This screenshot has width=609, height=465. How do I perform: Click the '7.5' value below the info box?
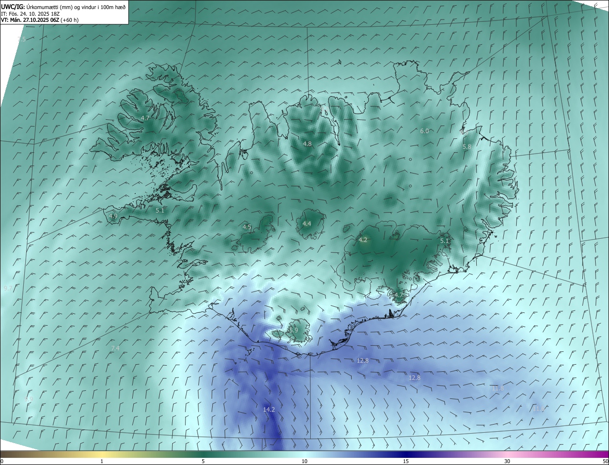[22, 39]
